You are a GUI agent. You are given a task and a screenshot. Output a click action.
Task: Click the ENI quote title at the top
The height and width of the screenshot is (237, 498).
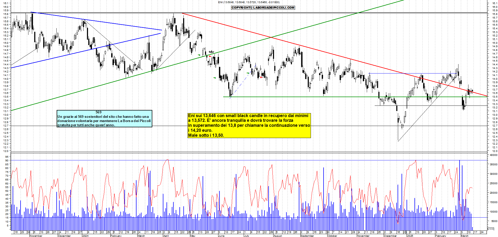(x=249, y=2)
